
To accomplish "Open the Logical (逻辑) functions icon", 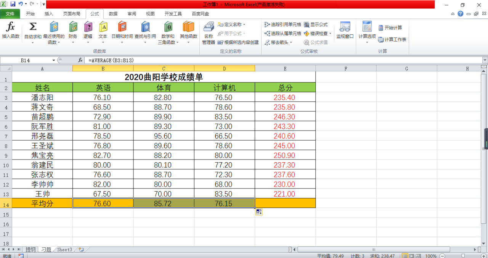I will pos(88,27).
